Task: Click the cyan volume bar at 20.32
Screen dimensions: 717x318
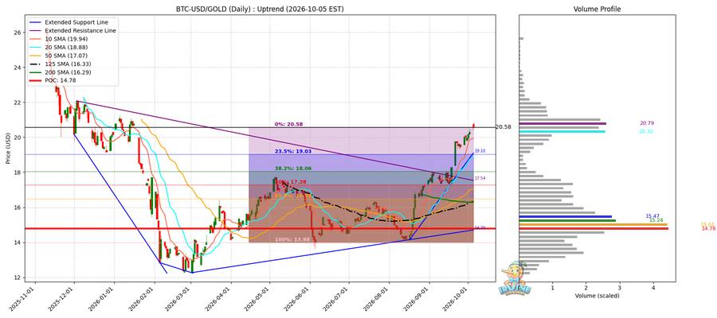Action: click(562, 131)
